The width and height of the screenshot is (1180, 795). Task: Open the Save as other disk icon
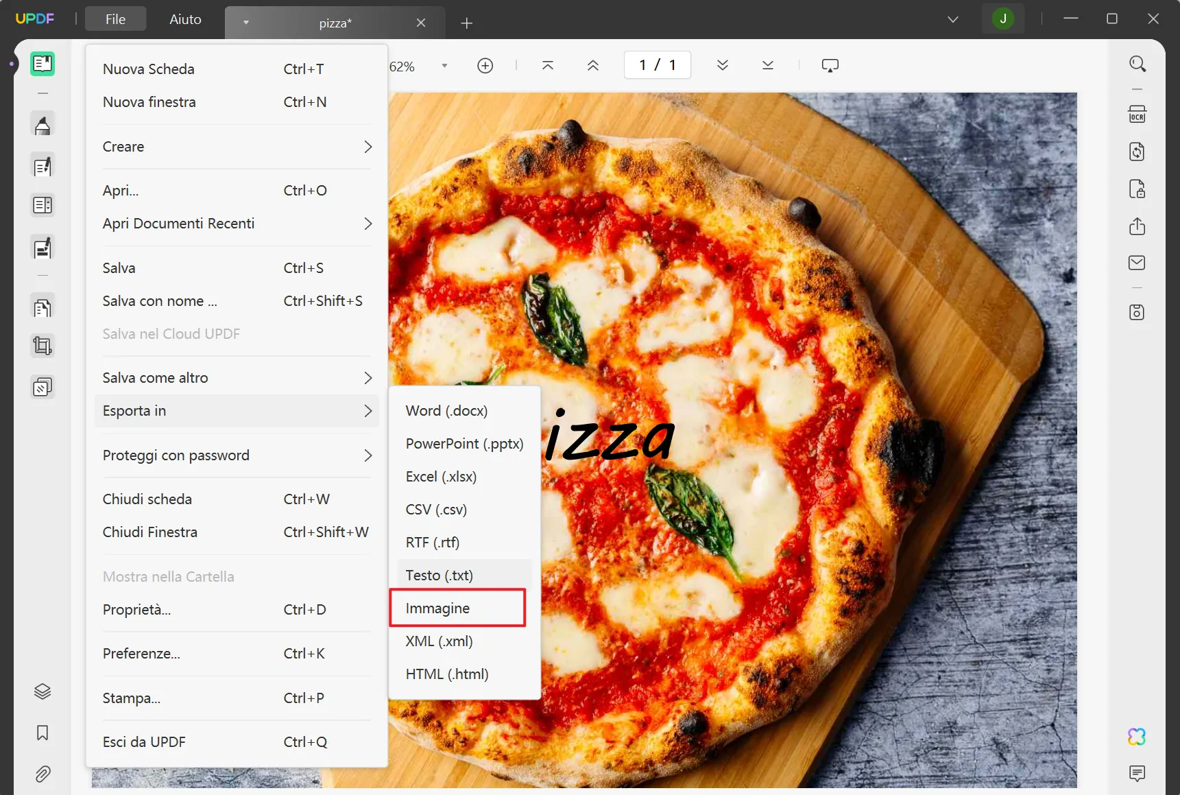tap(1137, 312)
